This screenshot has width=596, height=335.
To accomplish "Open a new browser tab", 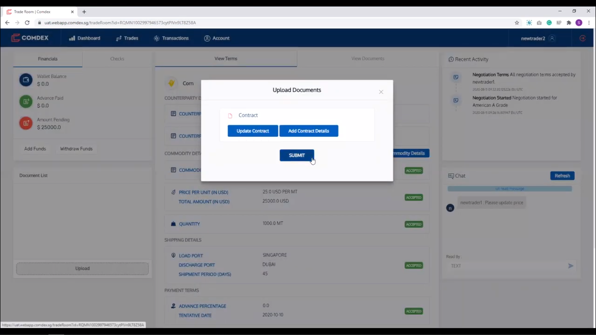I will 84,12.
